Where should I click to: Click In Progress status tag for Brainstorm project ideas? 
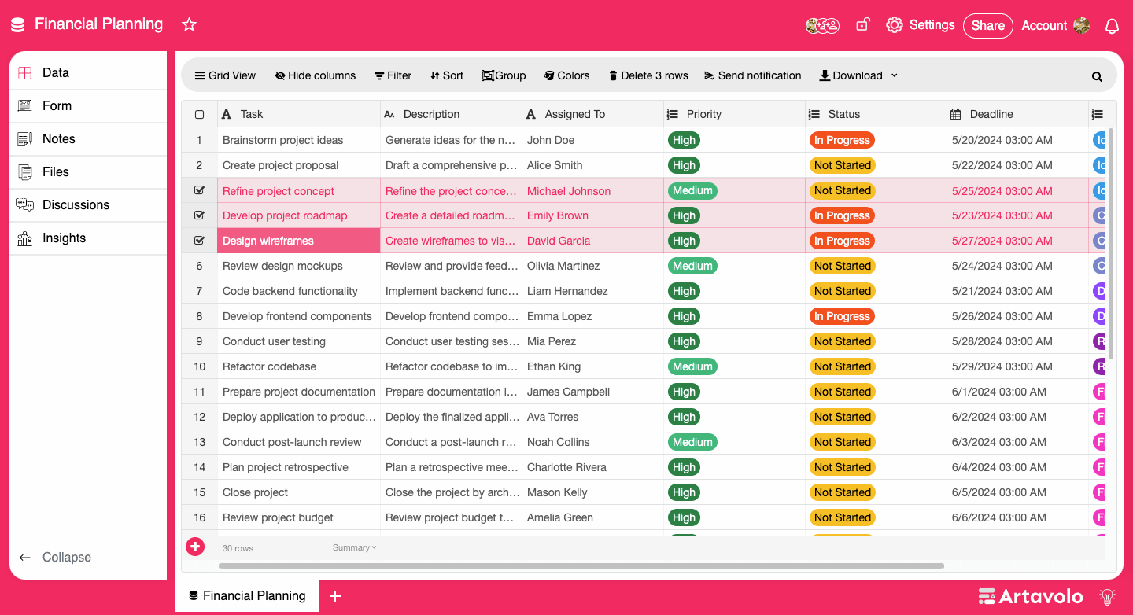pyautogui.click(x=842, y=140)
